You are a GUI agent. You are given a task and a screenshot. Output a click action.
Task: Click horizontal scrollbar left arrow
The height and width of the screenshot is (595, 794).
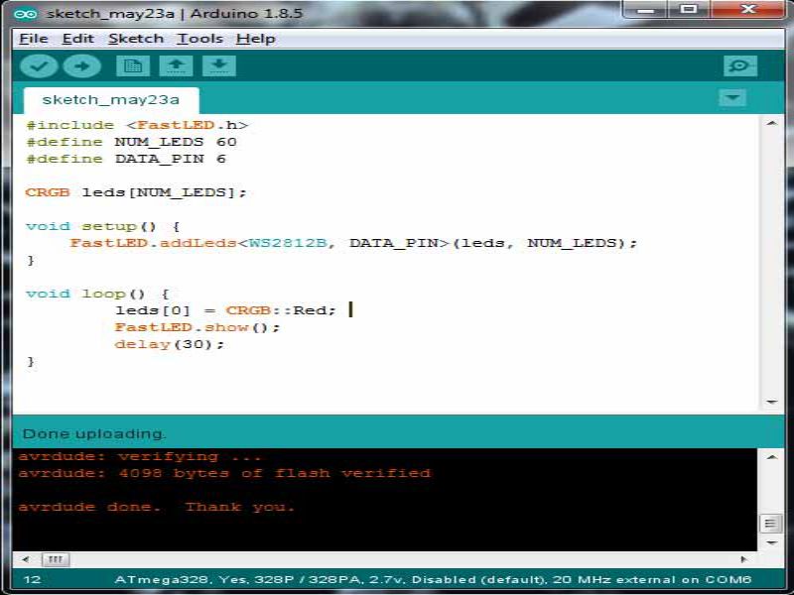point(26,559)
